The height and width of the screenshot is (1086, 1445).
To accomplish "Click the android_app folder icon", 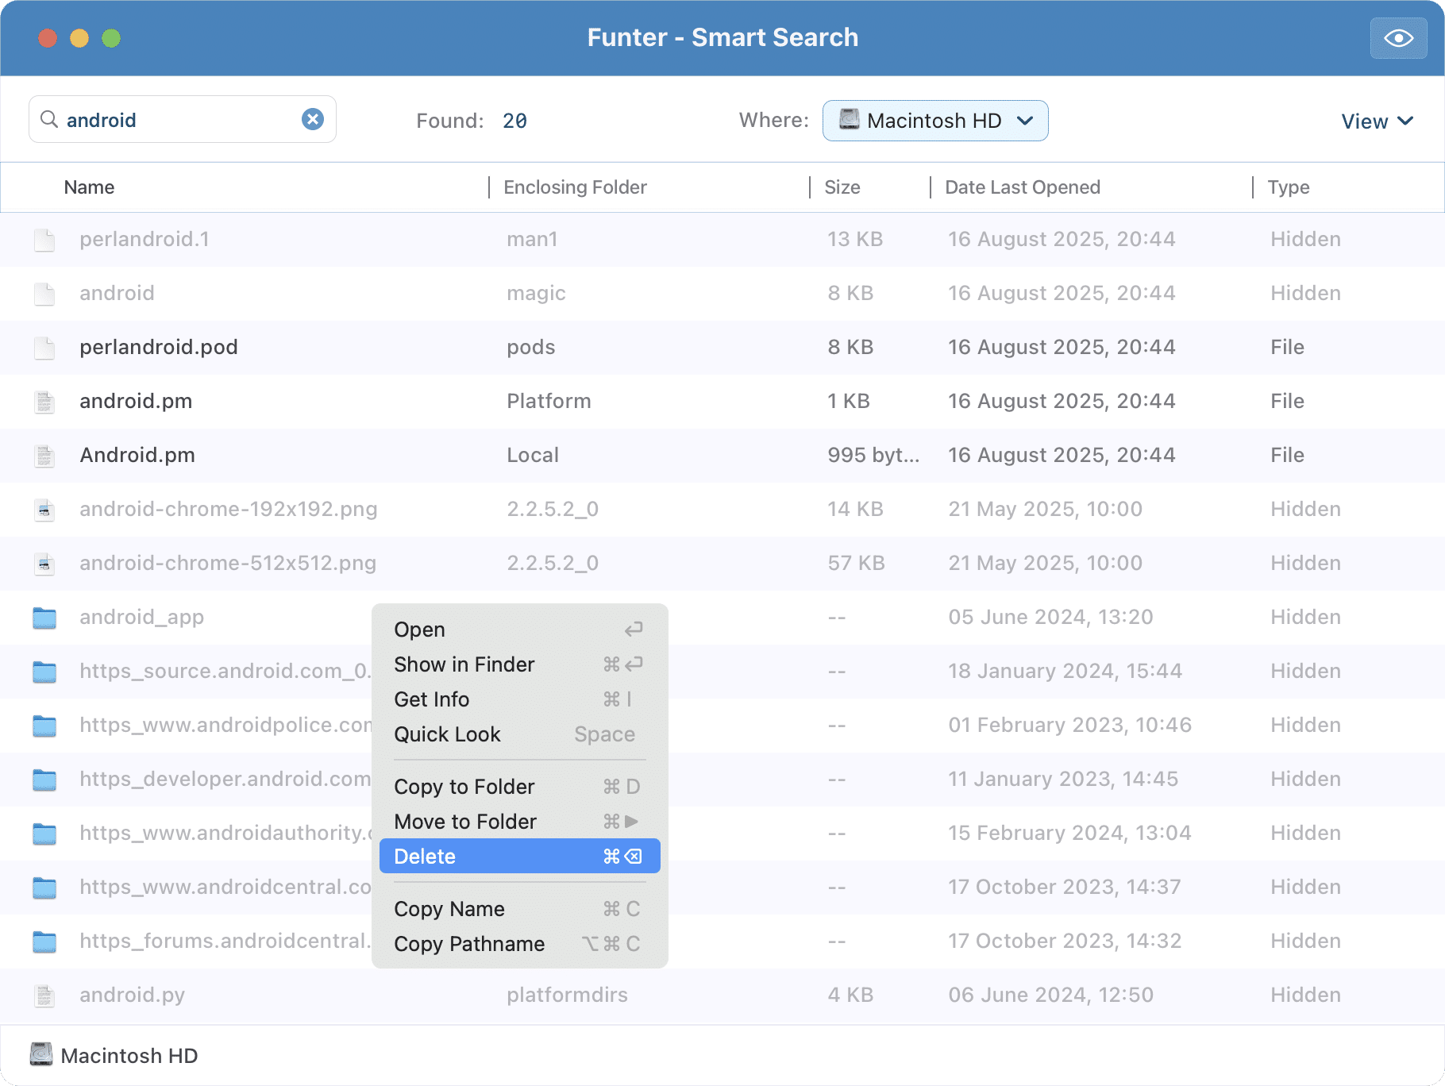I will click(44, 618).
